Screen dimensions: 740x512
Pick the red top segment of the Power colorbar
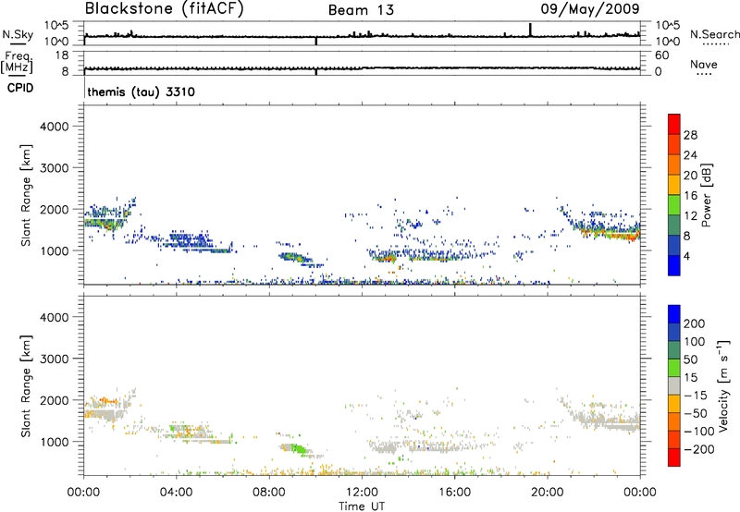(x=674, y=124)
